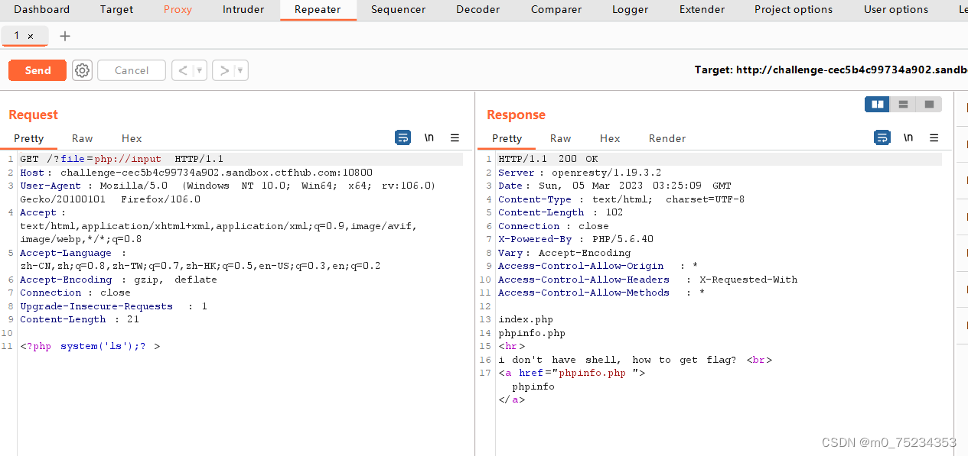968x456 pixels.
Task: Add a new Repeater tab
Action: 65,36
